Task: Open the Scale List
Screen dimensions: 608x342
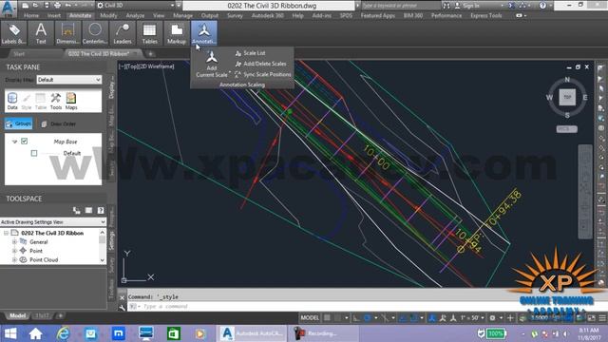Action: (x=250, y=53)
